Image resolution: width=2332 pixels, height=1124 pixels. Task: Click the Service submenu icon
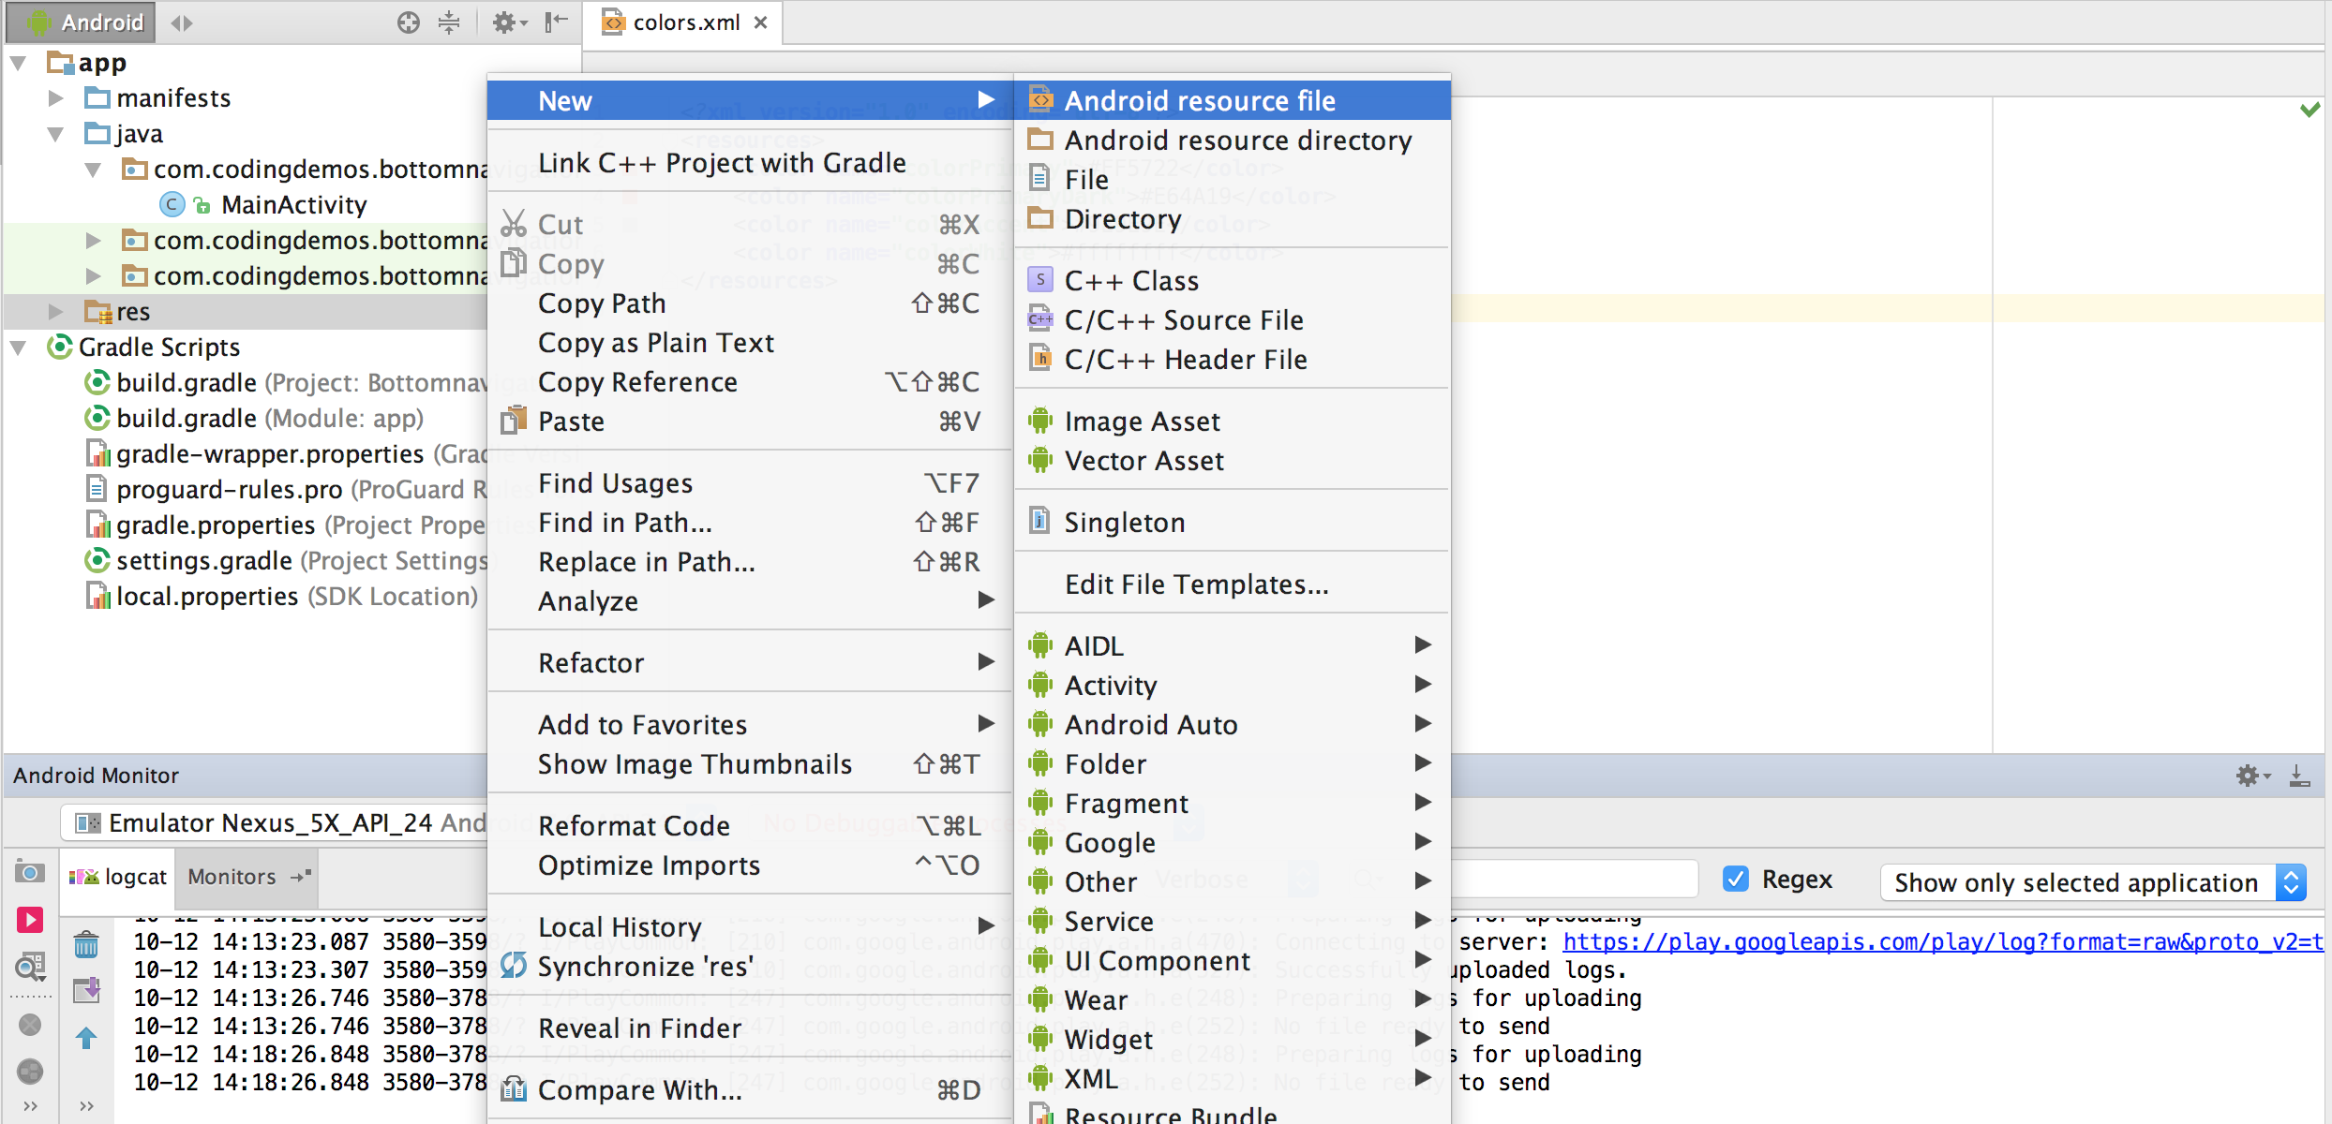[1041, 922]
